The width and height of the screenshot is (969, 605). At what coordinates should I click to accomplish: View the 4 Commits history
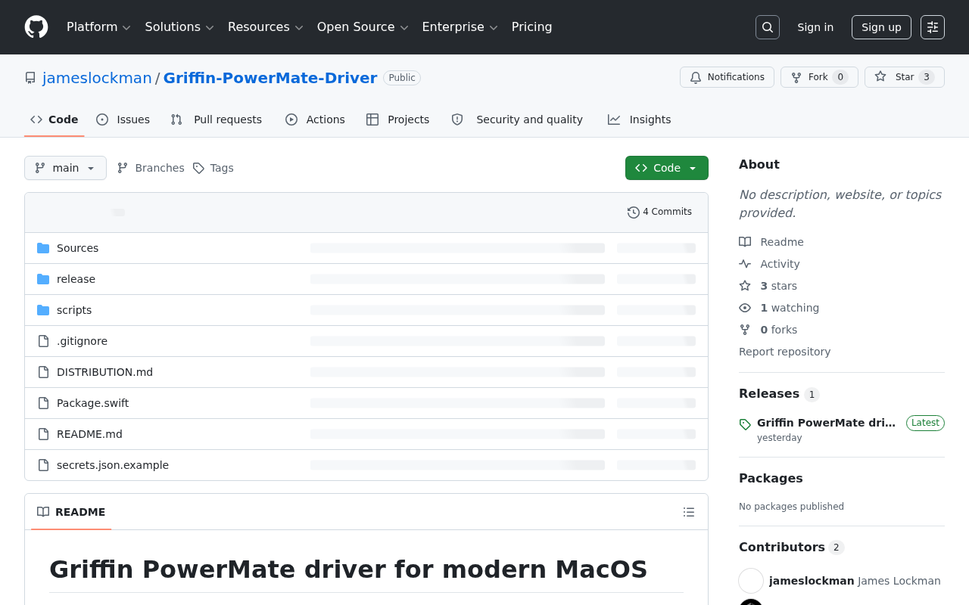[659, 213]
